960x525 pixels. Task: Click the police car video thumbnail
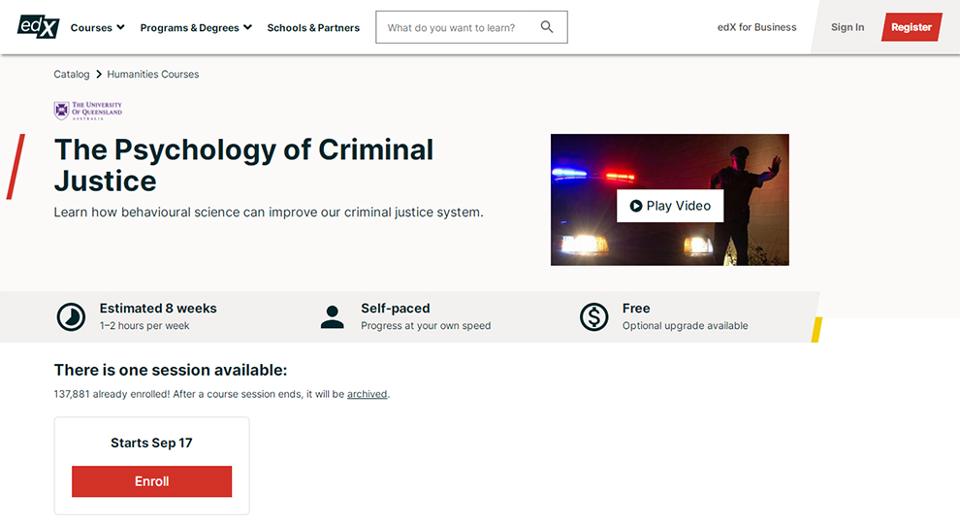(670, 200)
